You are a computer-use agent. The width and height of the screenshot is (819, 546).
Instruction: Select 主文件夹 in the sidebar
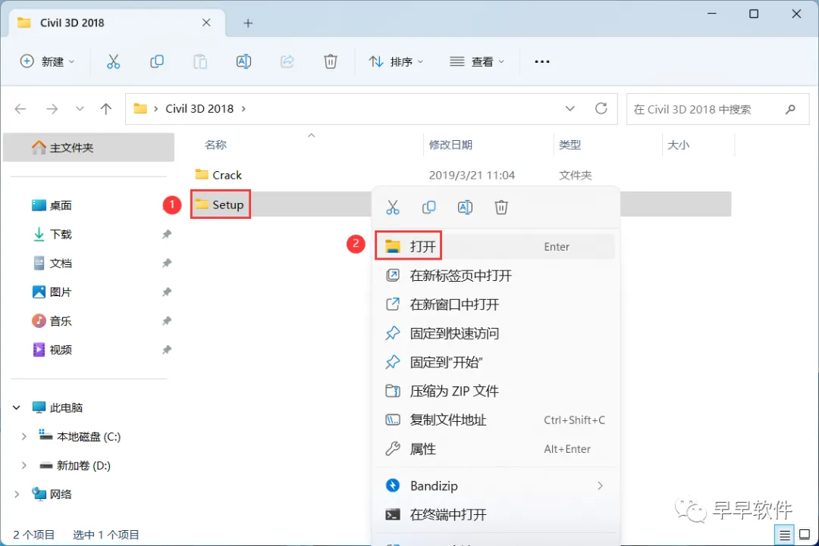click(x=89, y=148)
